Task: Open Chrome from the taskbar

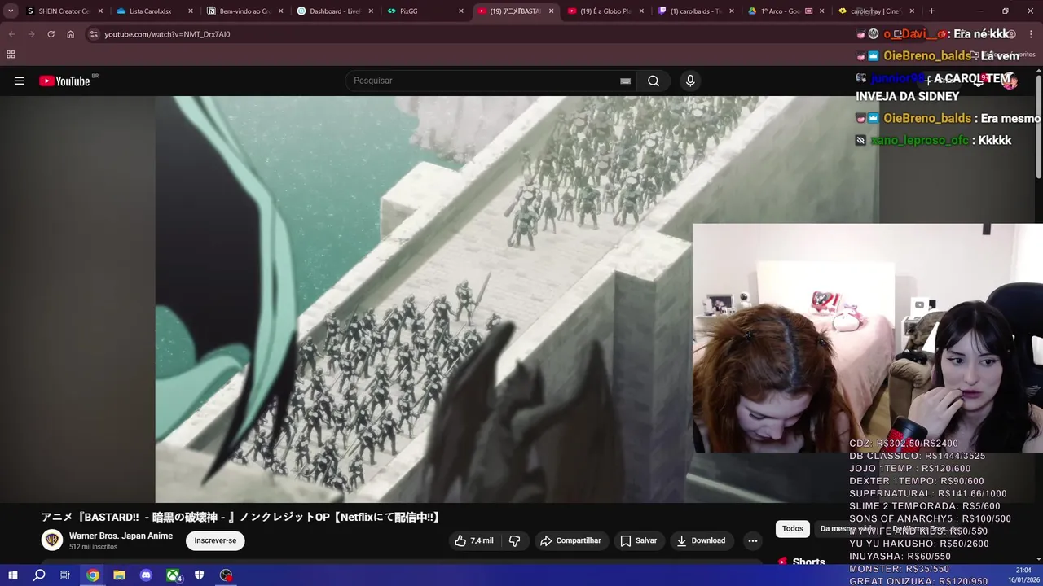Action: click(93, 575)
